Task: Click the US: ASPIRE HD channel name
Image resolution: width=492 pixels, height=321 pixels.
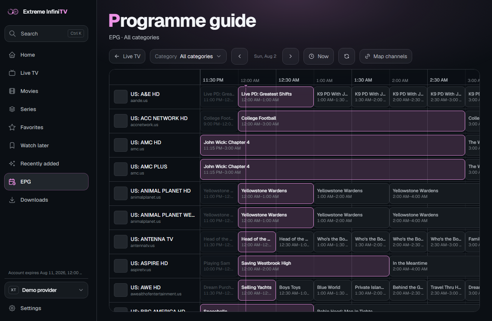Action: [149, 263]
